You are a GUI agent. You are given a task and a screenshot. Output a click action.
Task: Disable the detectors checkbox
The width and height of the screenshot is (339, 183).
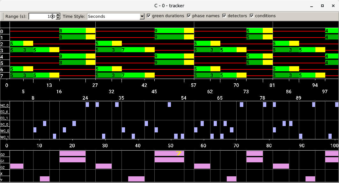tap(224, 16)
